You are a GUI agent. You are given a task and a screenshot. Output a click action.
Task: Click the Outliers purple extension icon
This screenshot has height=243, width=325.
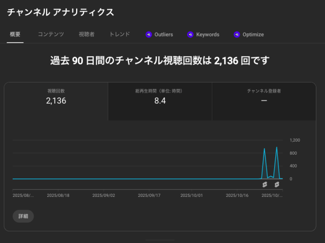coord(149,34)
